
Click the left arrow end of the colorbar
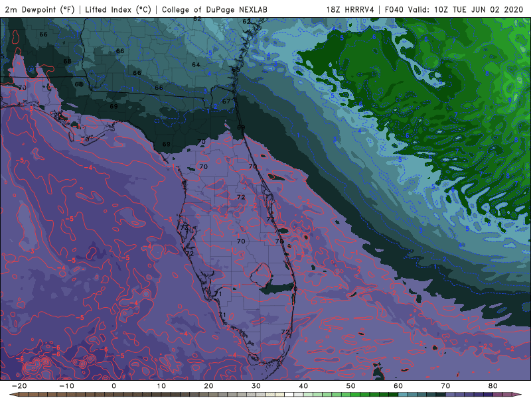tap(13, 395)
